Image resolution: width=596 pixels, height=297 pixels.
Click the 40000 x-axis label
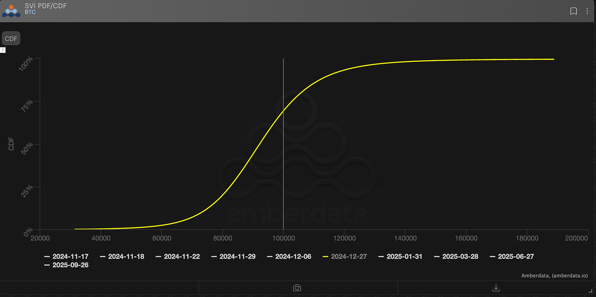(x=101, y=238)
